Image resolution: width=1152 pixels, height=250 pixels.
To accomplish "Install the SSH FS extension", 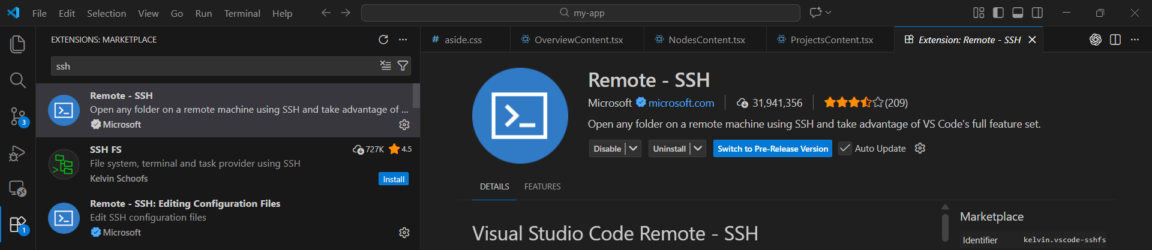I will (x=394, y=179).
